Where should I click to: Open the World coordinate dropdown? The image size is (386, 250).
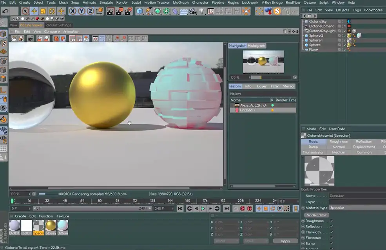(x=227, y=241)
